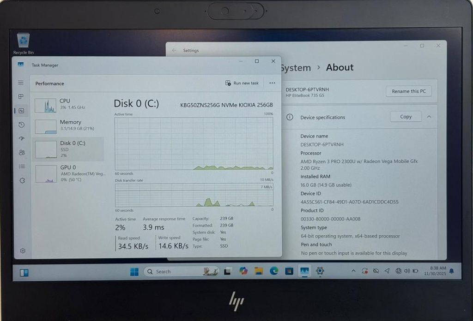Image resolution: width=473 pixels, height=321 pixels.
Task: Open the Windows Start menu
Action: pos(134,272)
